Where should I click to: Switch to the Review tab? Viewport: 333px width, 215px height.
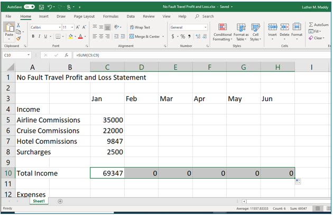pyautogui.click(x=149, y=16)
